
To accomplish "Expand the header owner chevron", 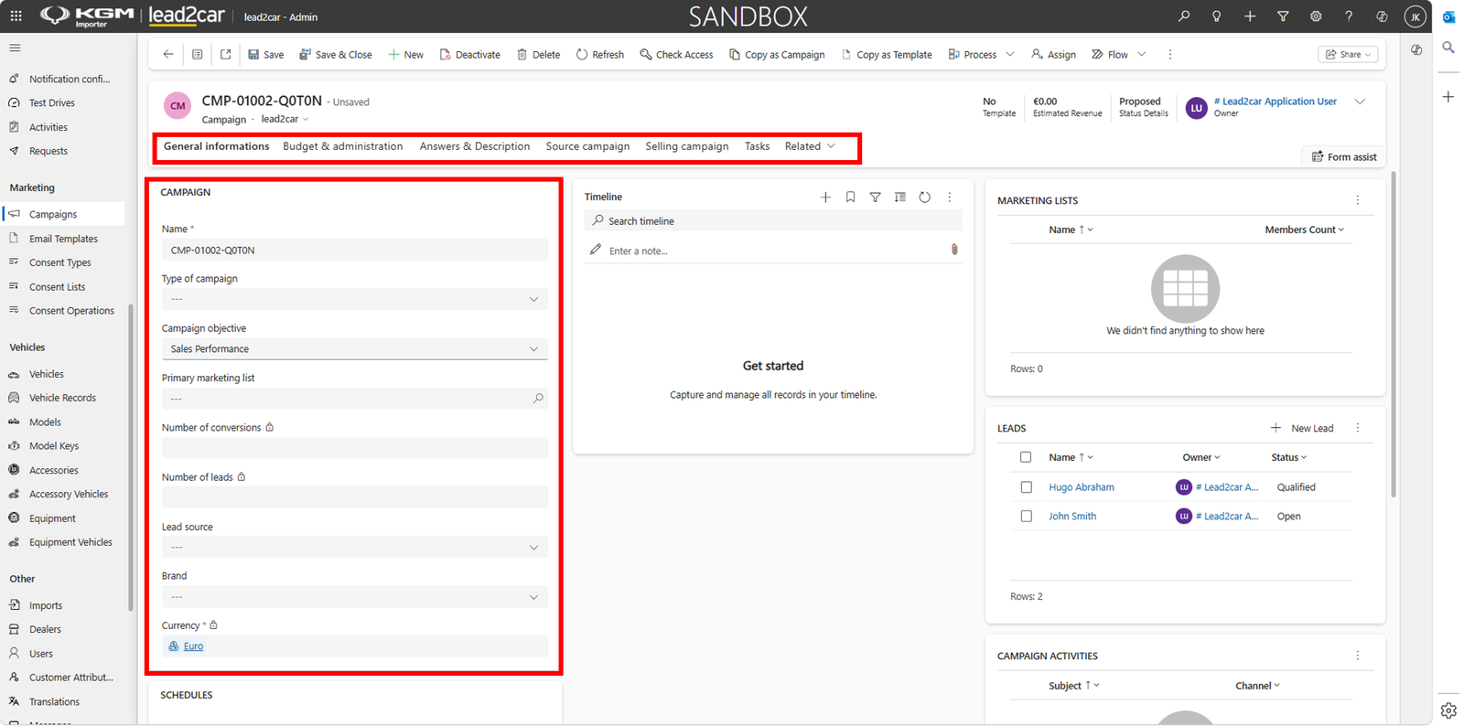I will coord(1360,102).
